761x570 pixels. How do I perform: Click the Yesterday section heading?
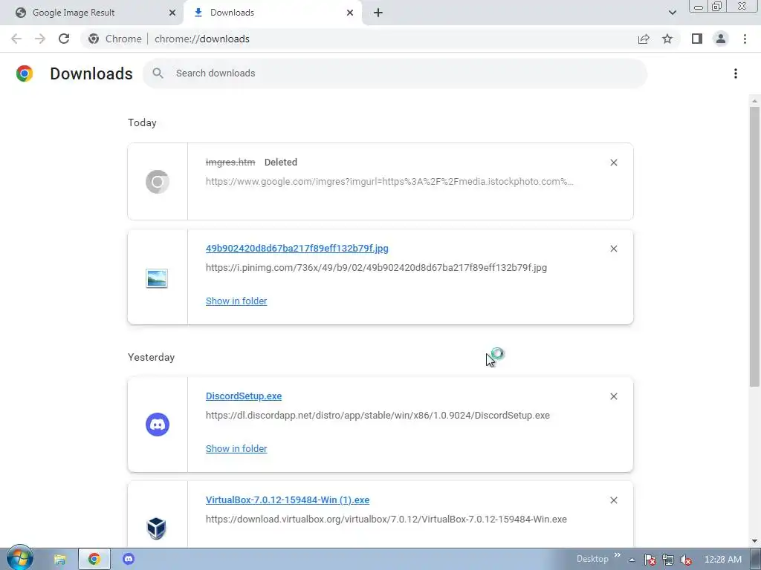coord(151,357)
